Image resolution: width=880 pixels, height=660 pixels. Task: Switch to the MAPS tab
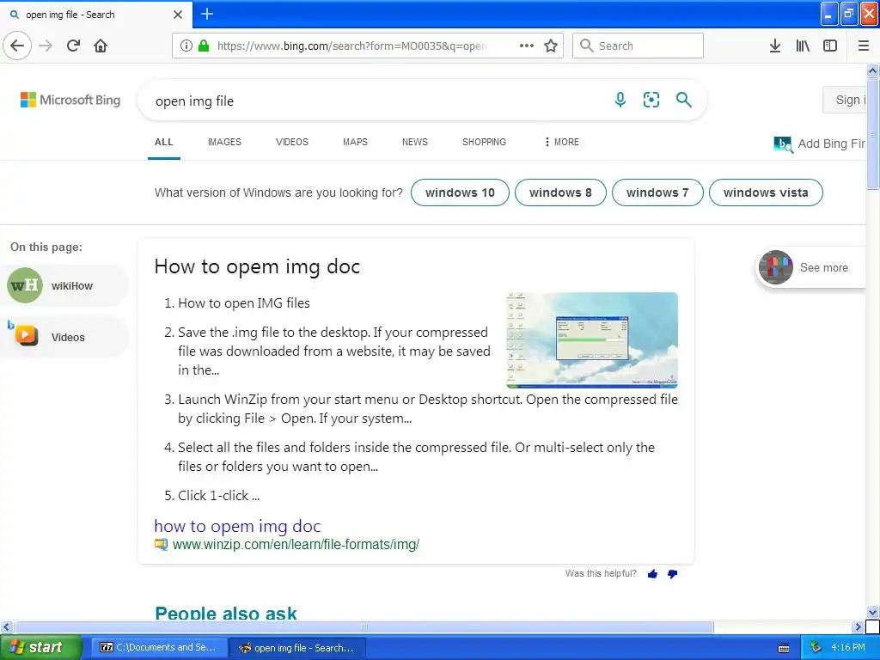pos(355,142)
